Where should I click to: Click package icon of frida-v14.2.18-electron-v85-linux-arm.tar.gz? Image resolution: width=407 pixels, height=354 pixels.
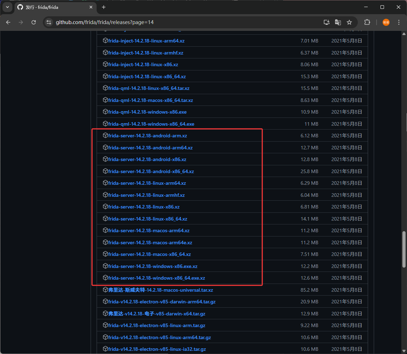point(105,325)
